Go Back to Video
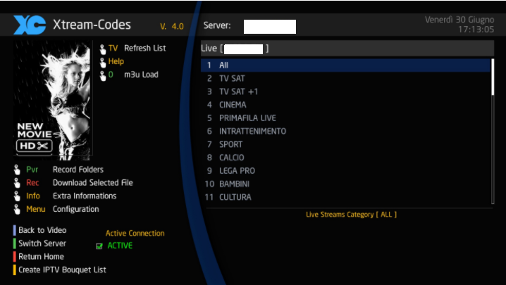 42,230
